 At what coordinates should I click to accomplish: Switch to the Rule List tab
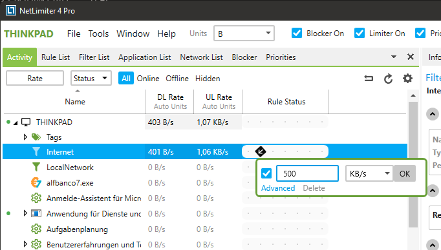[x=56, y=57]
